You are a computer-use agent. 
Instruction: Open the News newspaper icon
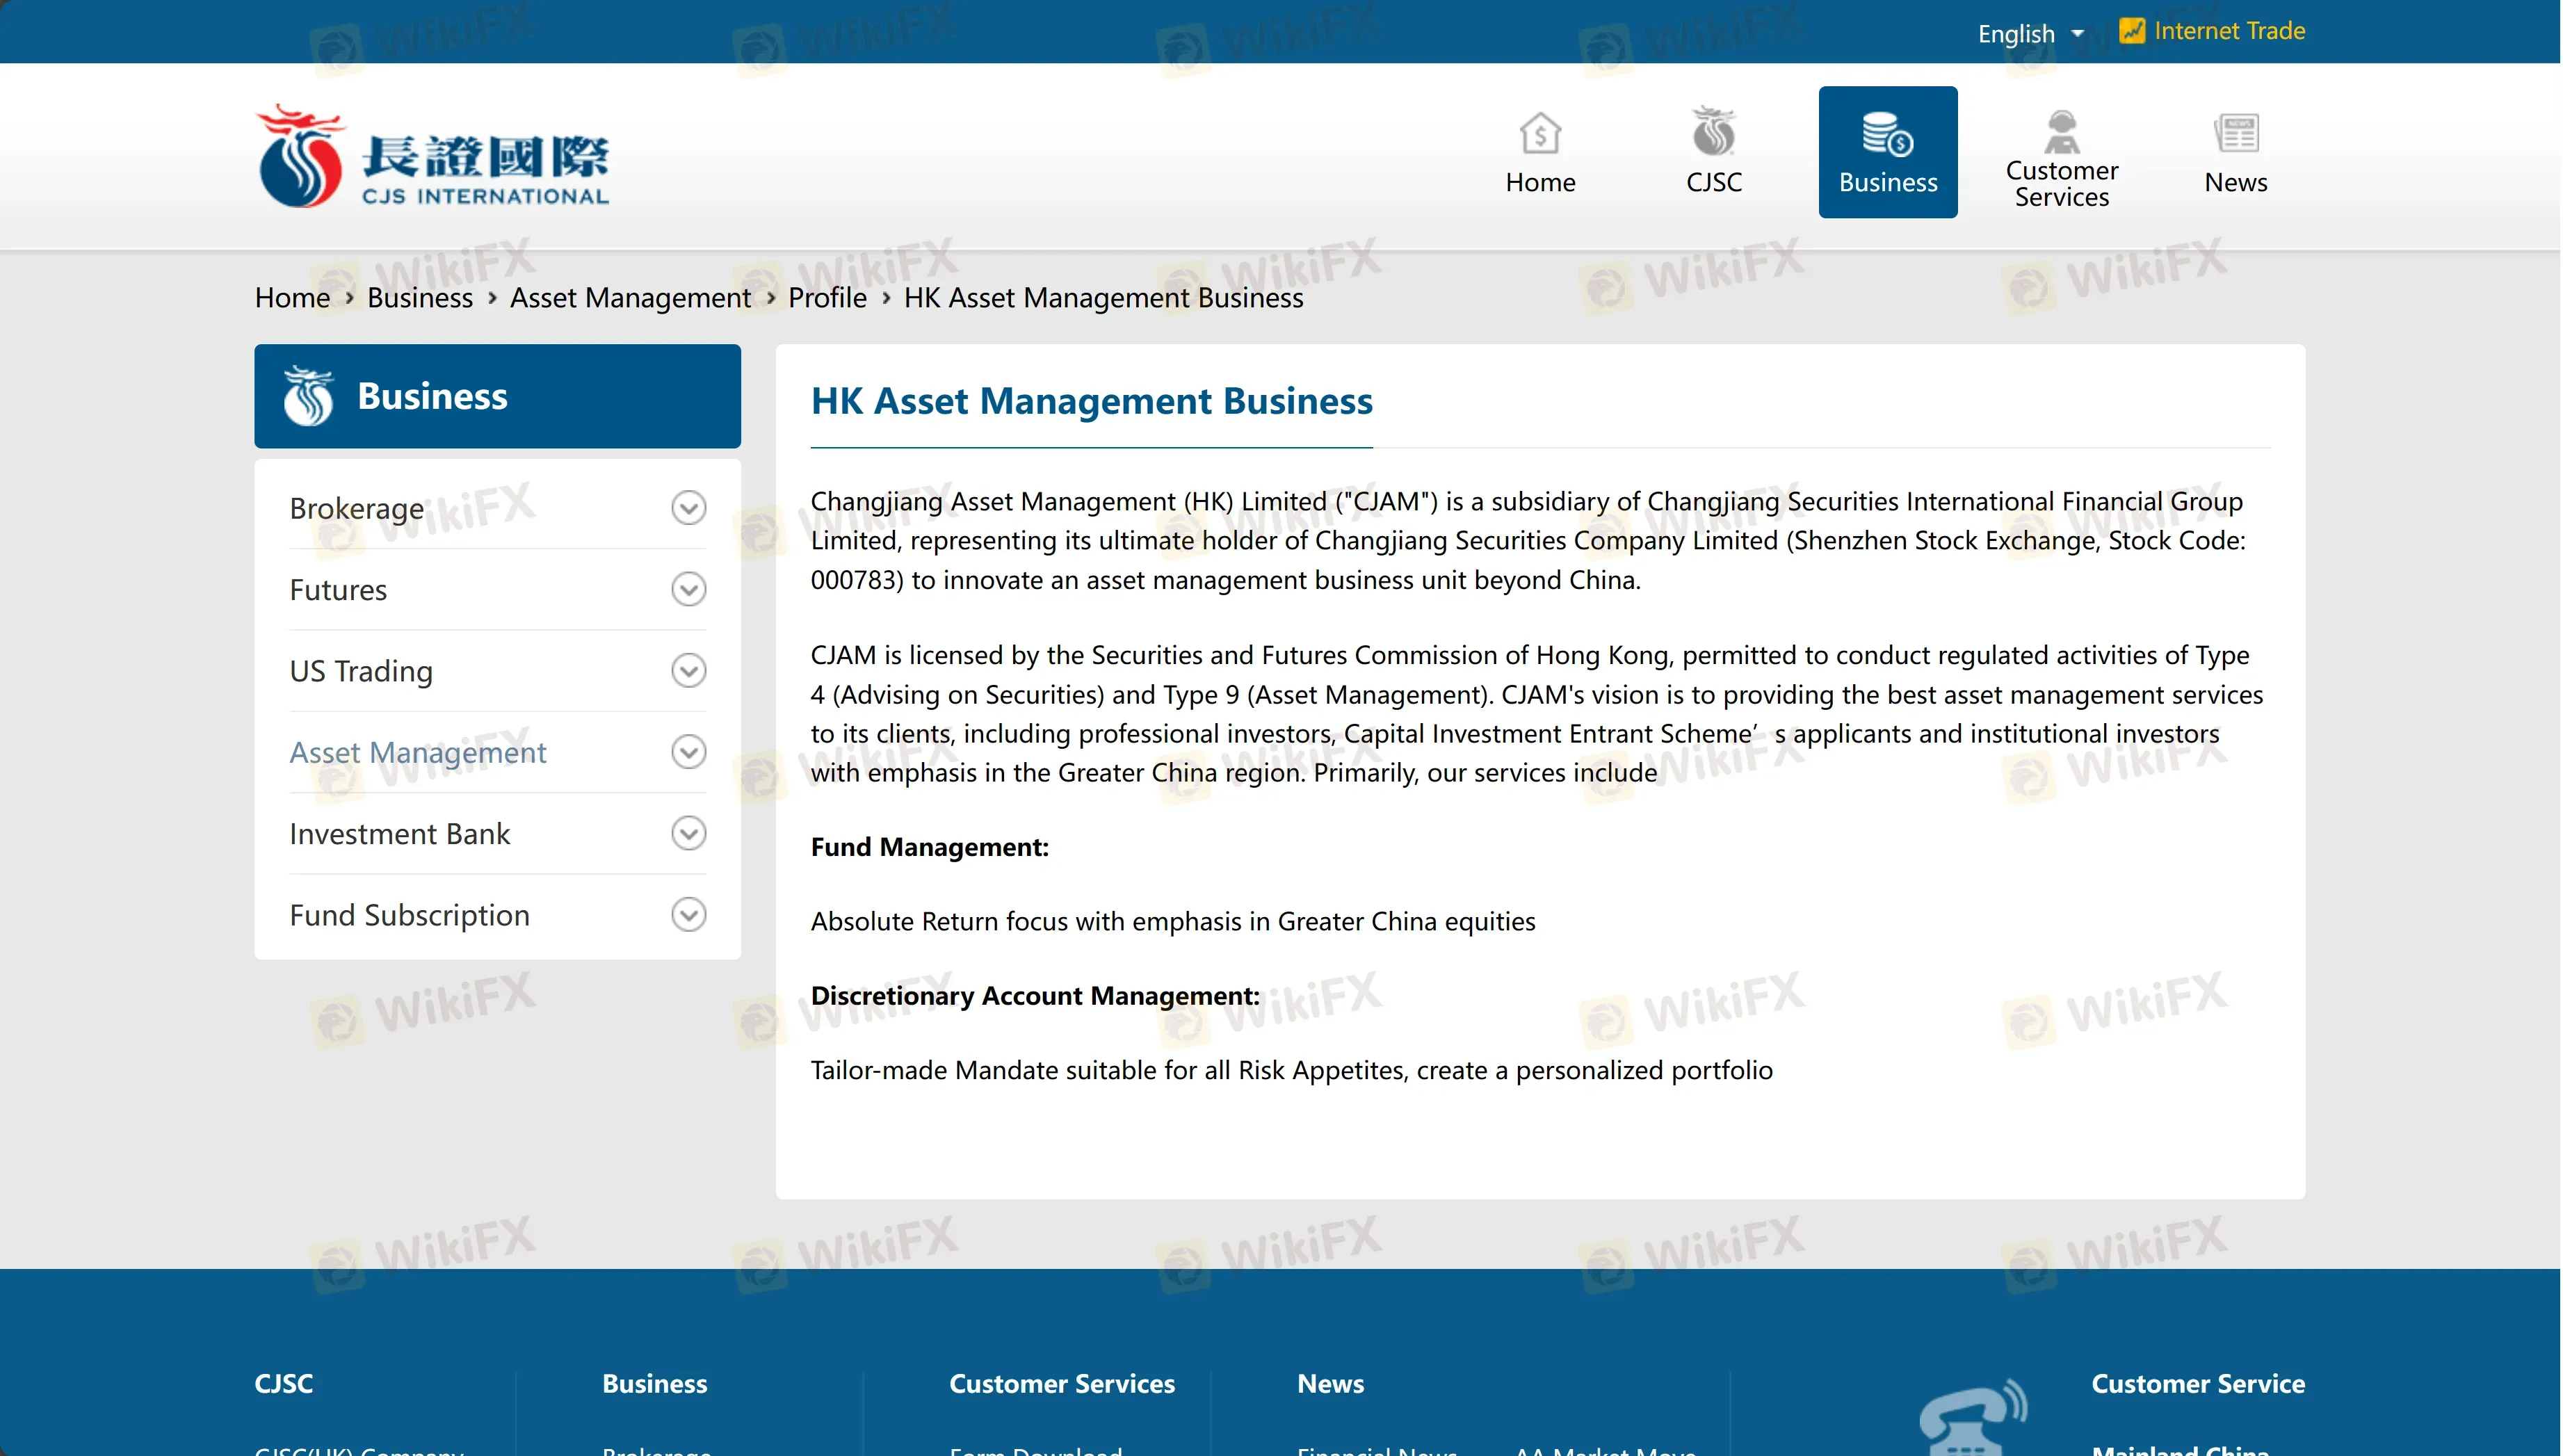pos(2235,133)
